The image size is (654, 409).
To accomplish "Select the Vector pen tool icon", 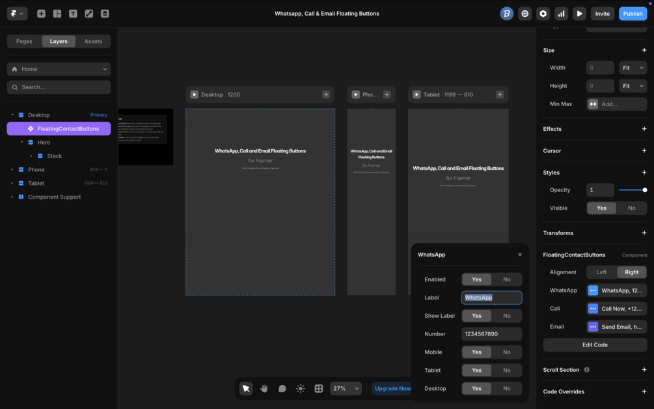I will point(89,14).
